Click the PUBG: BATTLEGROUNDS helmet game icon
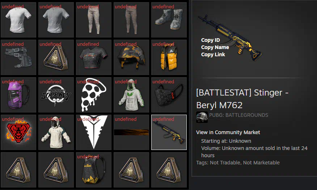Screen dimensions: 317x190 202,117
